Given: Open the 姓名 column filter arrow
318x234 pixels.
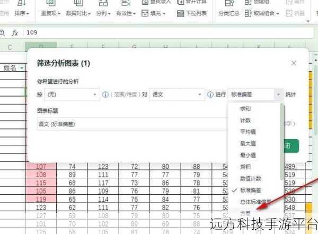Looking at the screenshot, I should (22, 68).
